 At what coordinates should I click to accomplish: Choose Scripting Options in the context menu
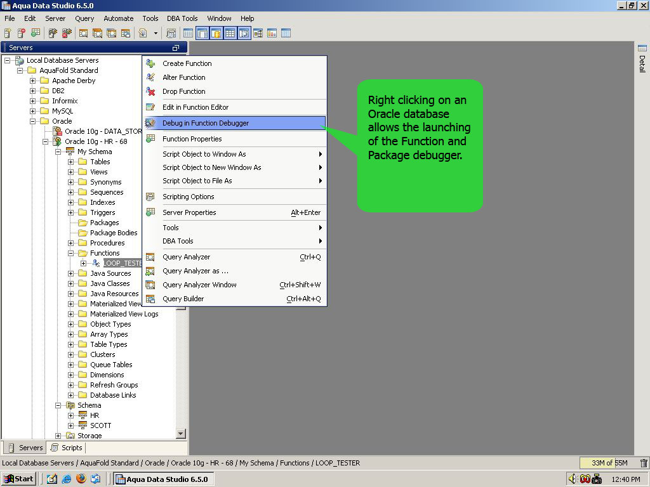(x=235, y=197)
